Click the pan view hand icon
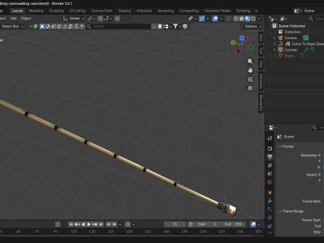Screen dimensions: 324x243 [250, 70]
